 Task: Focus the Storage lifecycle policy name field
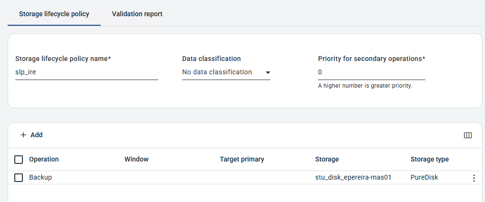click(86, 72)
